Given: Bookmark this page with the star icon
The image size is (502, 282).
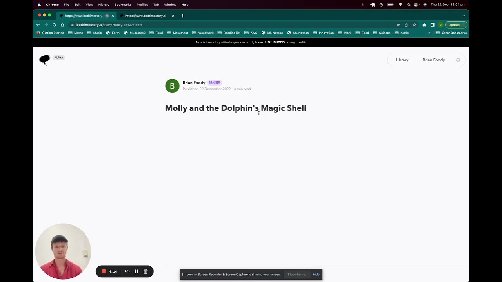Looking at the screenshot, I should coord(414,25).
